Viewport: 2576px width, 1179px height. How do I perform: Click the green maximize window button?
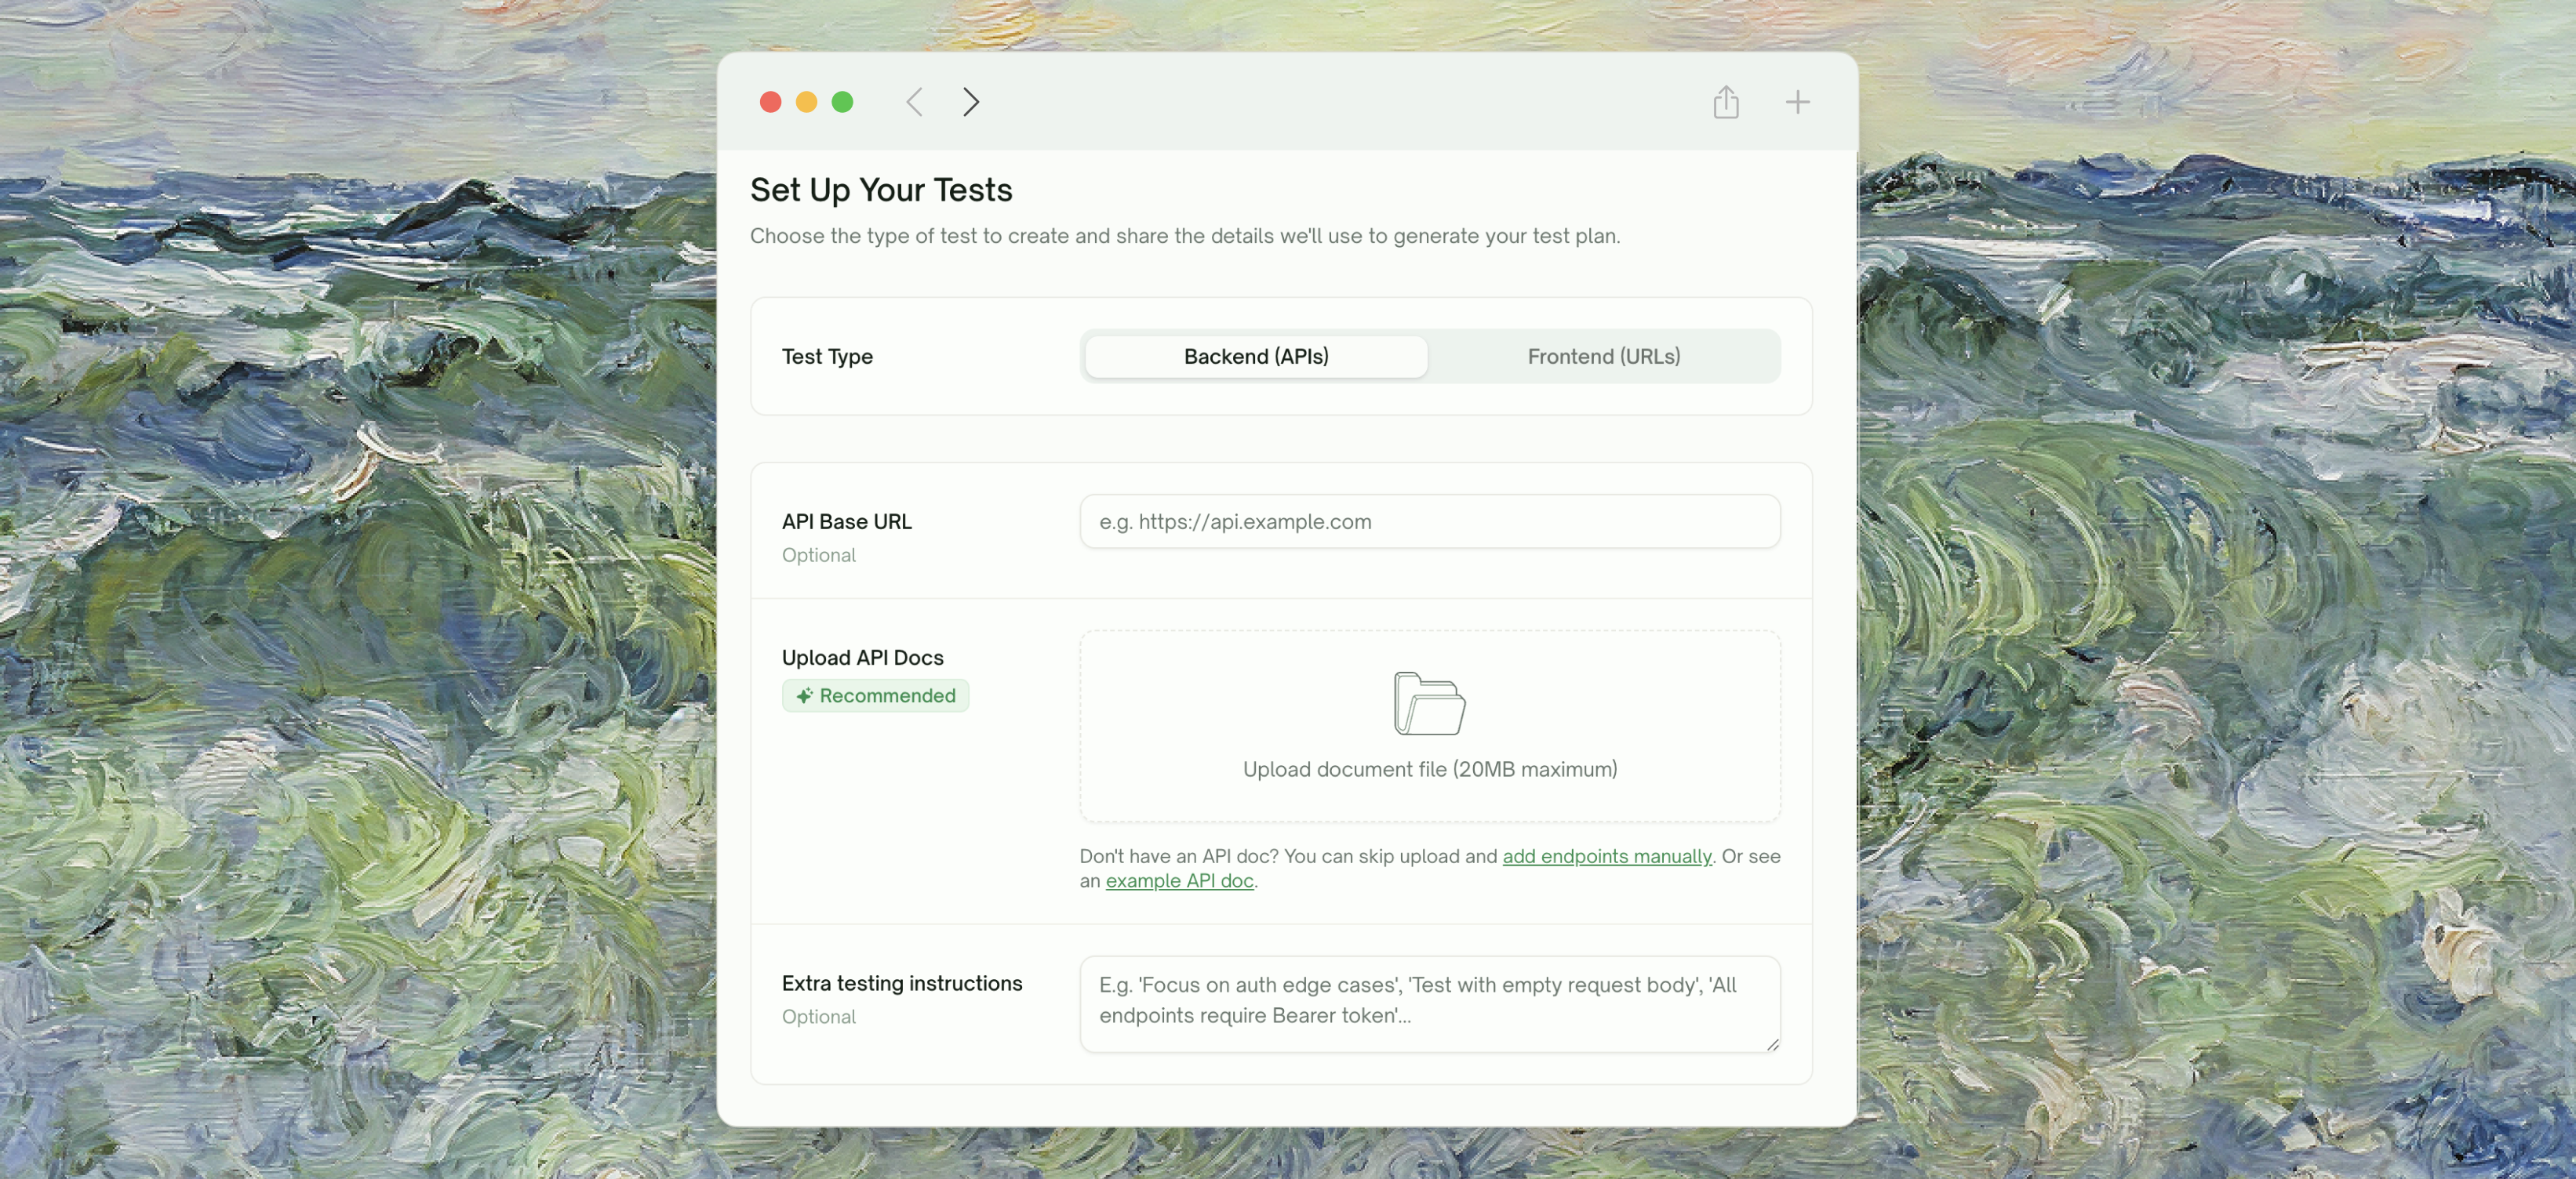click(842, 102)
